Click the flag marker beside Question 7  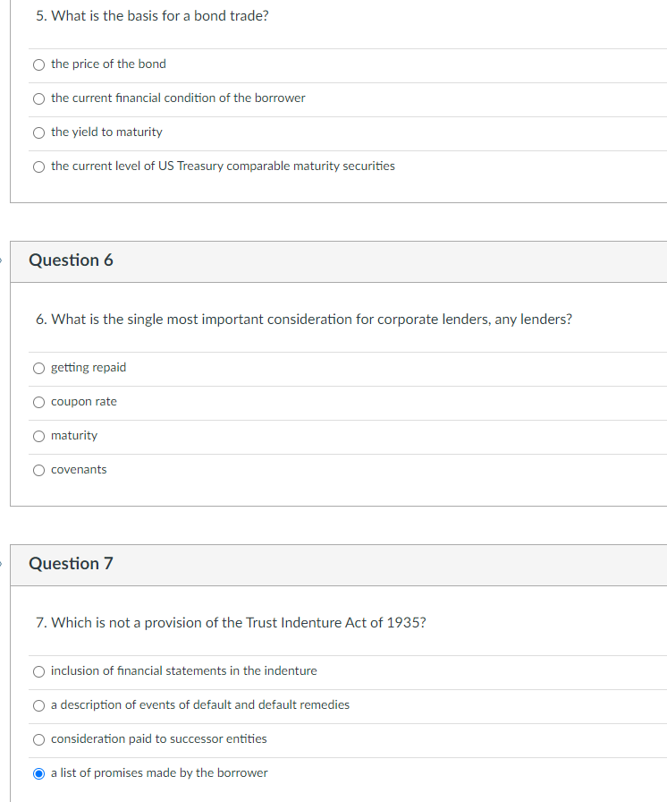[2, 564]
